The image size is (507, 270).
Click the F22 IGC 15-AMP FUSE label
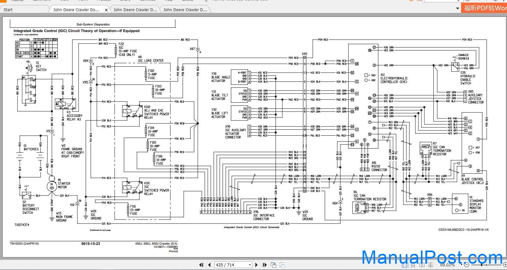point(127,49)
